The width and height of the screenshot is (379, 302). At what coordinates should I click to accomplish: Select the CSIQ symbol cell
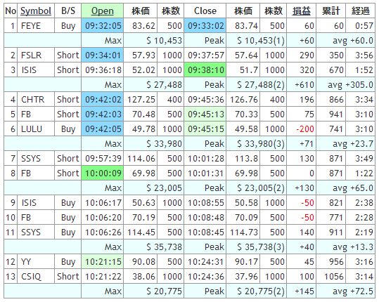36,277
